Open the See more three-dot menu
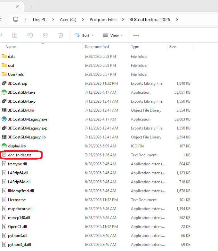Screen dimensions: 218x251 pyautogui.click(x=136, y=35)
